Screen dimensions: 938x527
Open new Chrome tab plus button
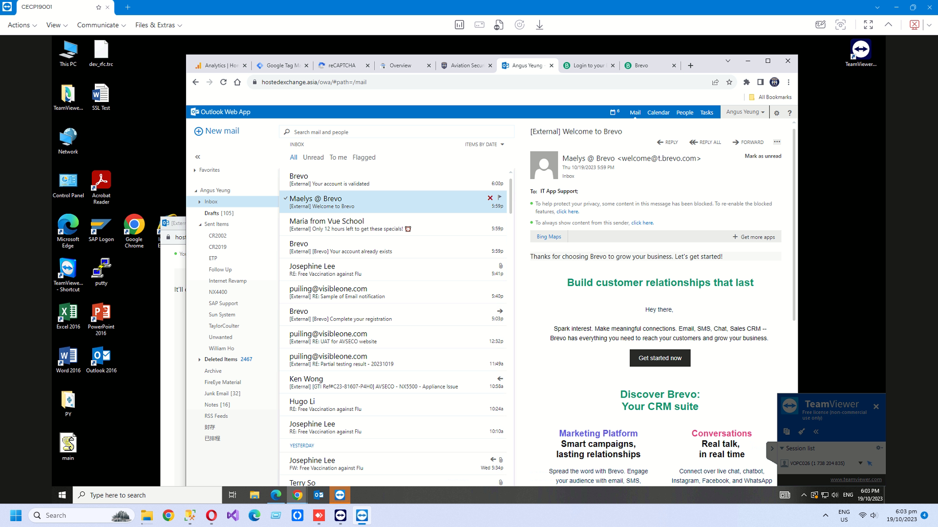click(x=690, y=65)
